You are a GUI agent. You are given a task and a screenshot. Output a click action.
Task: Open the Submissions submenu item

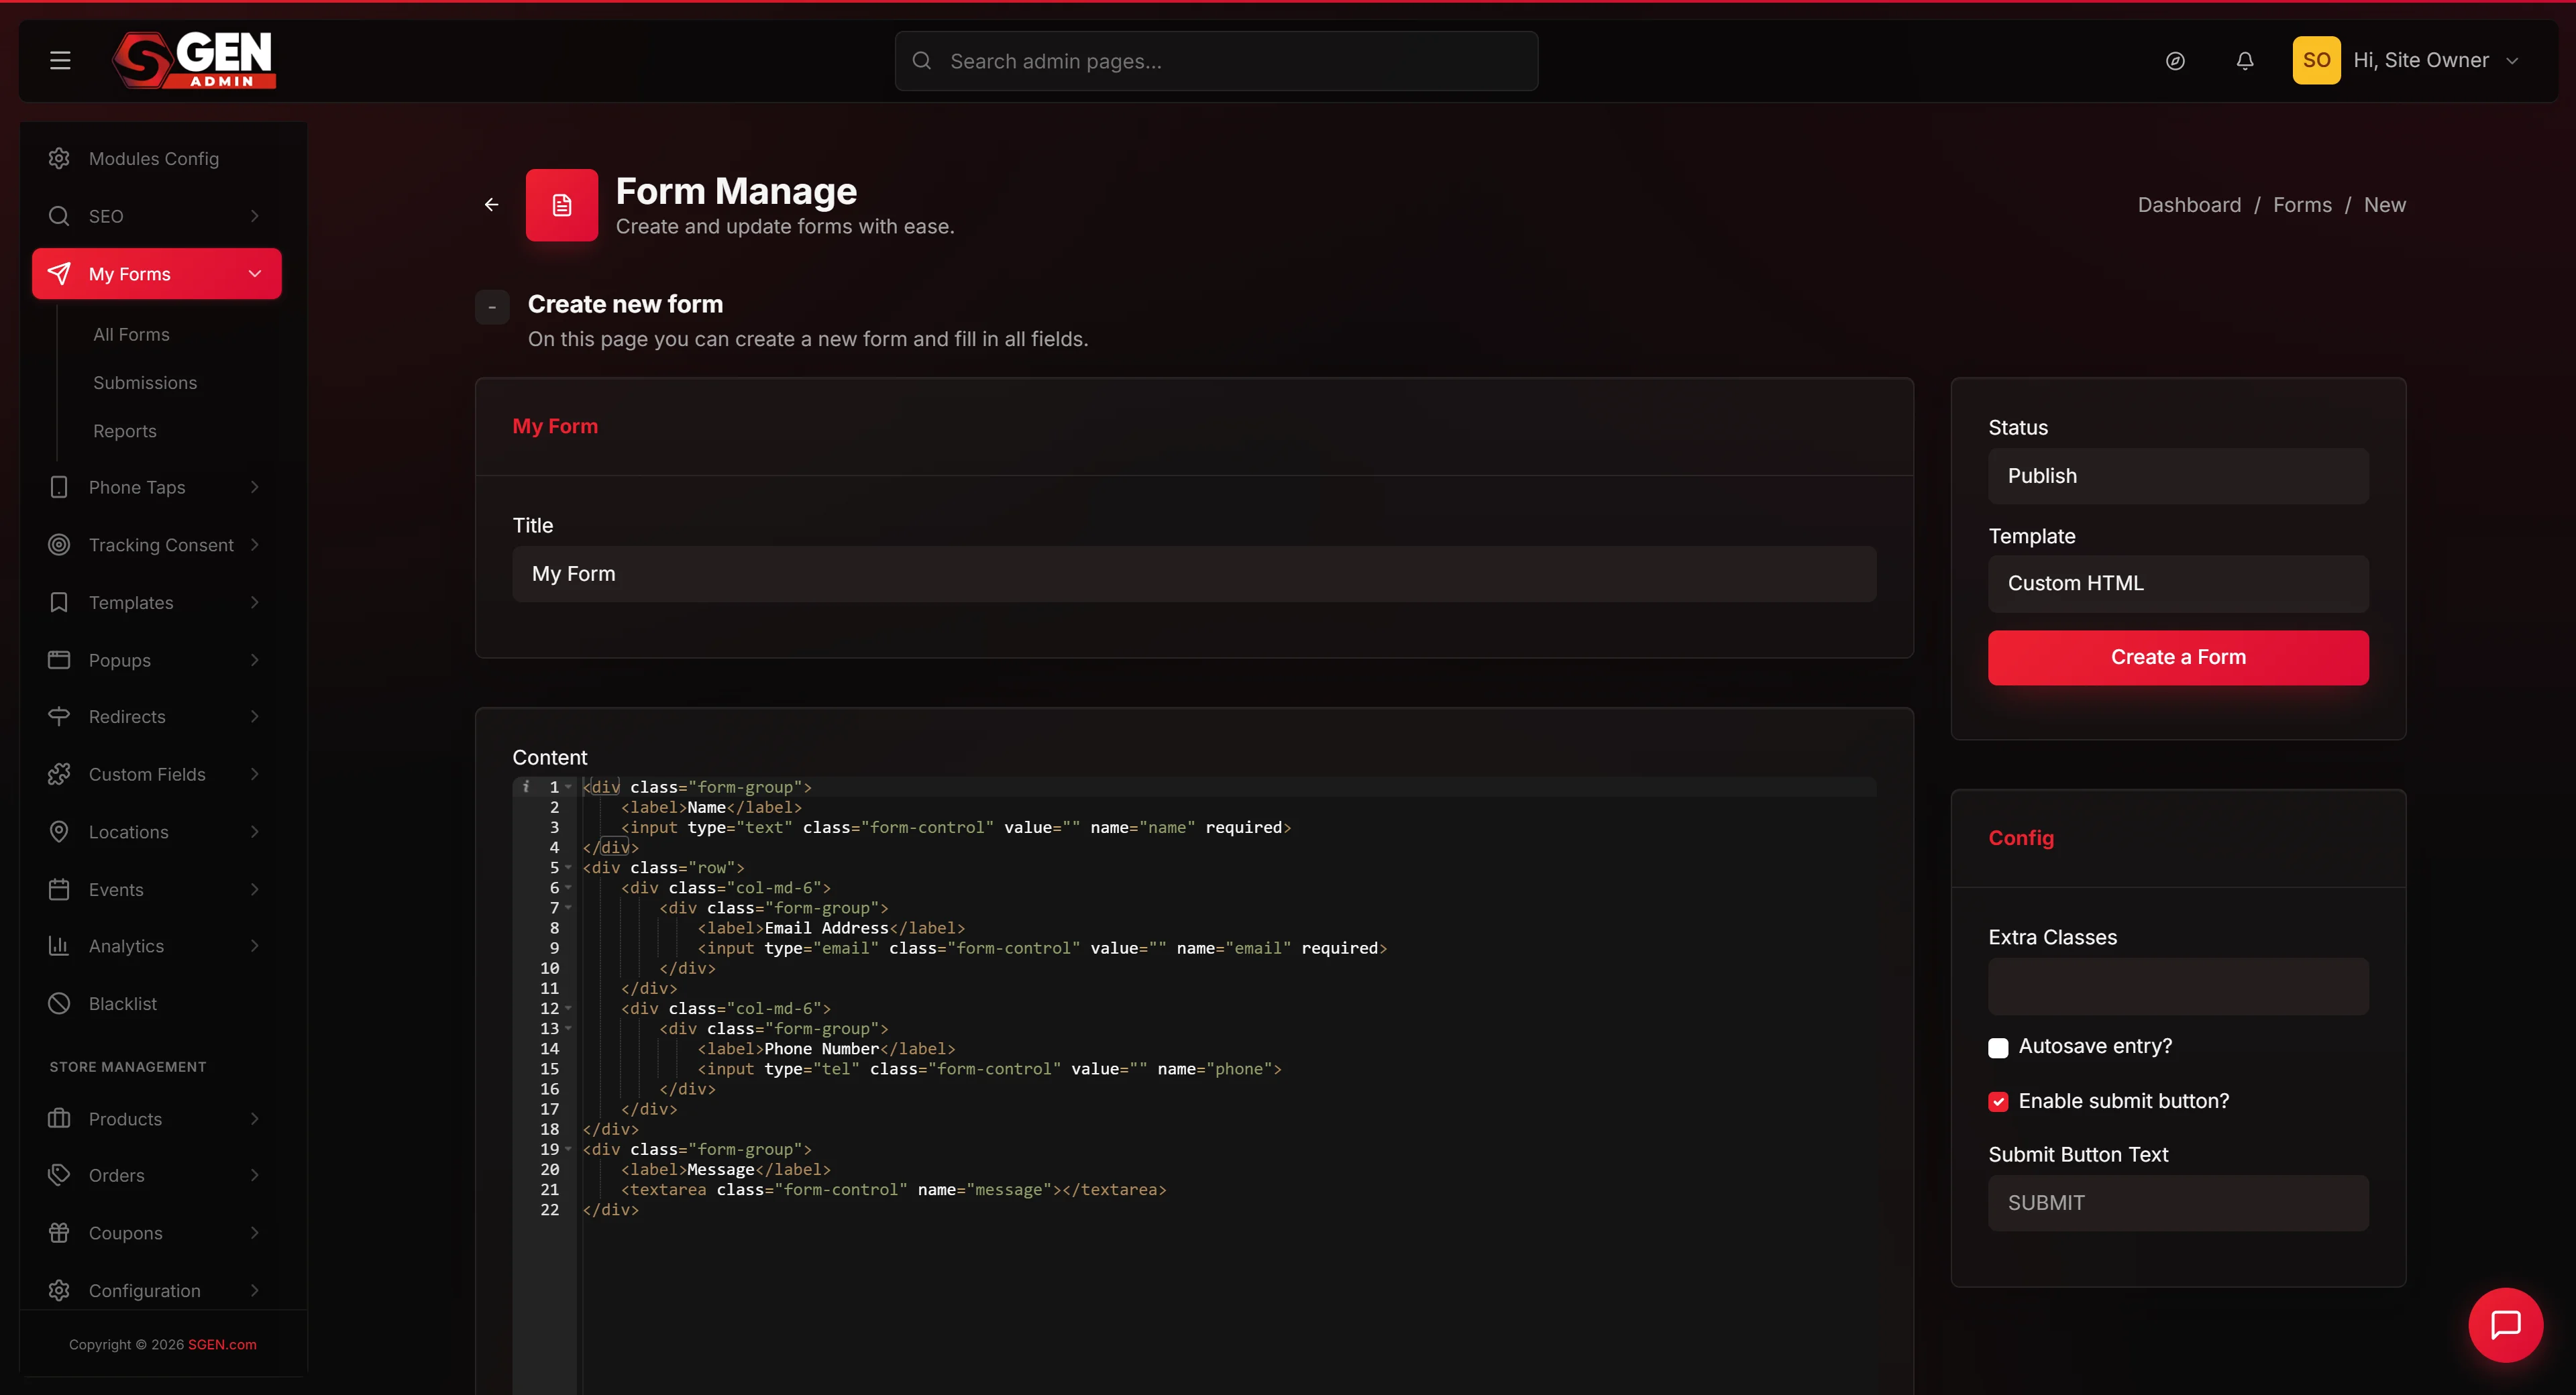145,383
